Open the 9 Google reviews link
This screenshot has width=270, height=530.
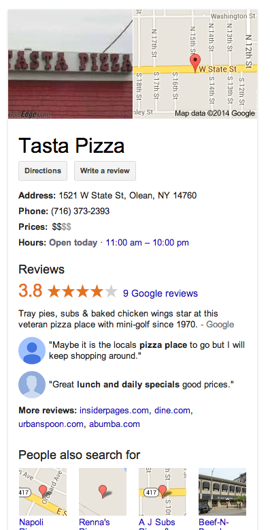(161, 293)
